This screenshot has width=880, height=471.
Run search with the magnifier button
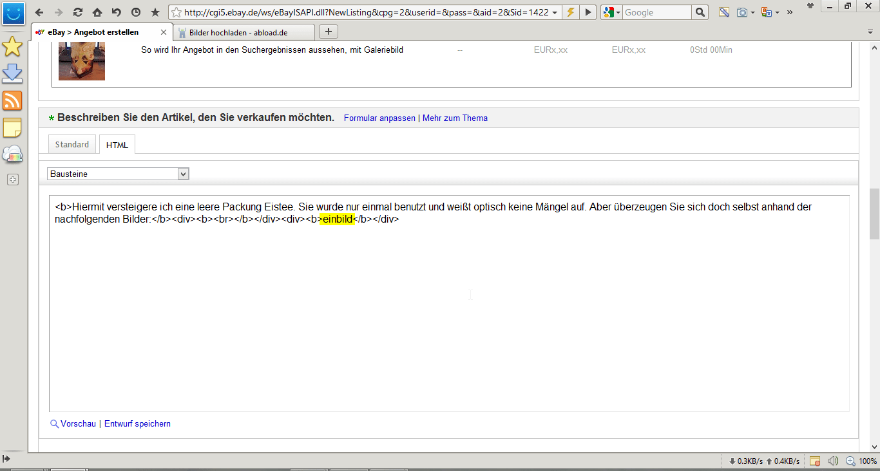(700, 12)
